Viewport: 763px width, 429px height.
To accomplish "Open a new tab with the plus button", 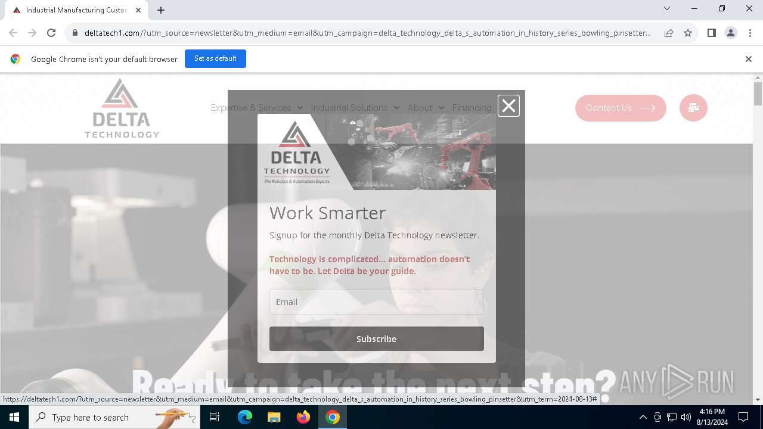I will pos(161,10).
